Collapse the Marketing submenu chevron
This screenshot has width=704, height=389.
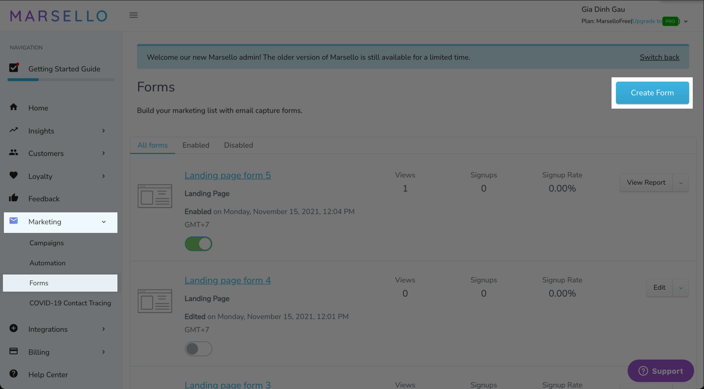pyautogui.click(x=104, y=222)
